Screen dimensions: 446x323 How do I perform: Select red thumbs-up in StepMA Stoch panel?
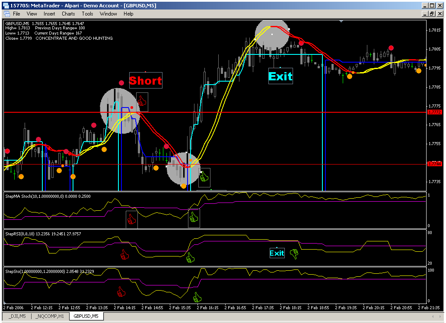(x=131, y=219)
